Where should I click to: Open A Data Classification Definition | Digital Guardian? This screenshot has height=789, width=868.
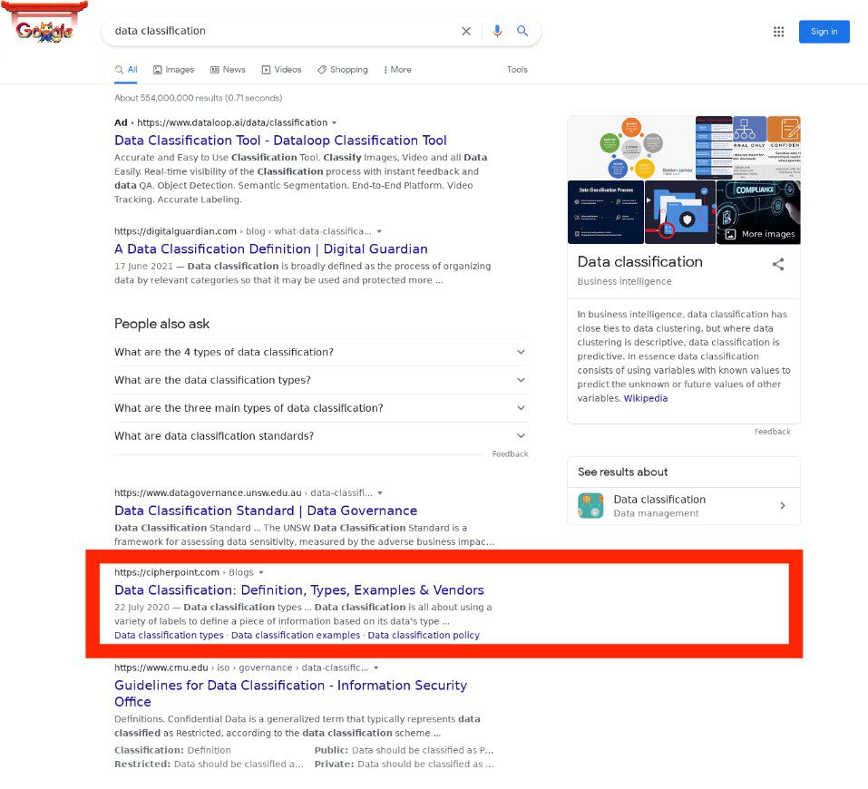[271, 249]
